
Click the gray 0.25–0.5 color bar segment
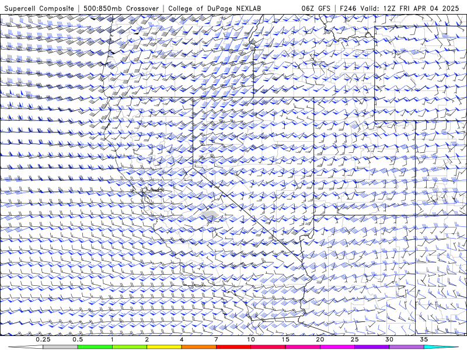point(60,347)
